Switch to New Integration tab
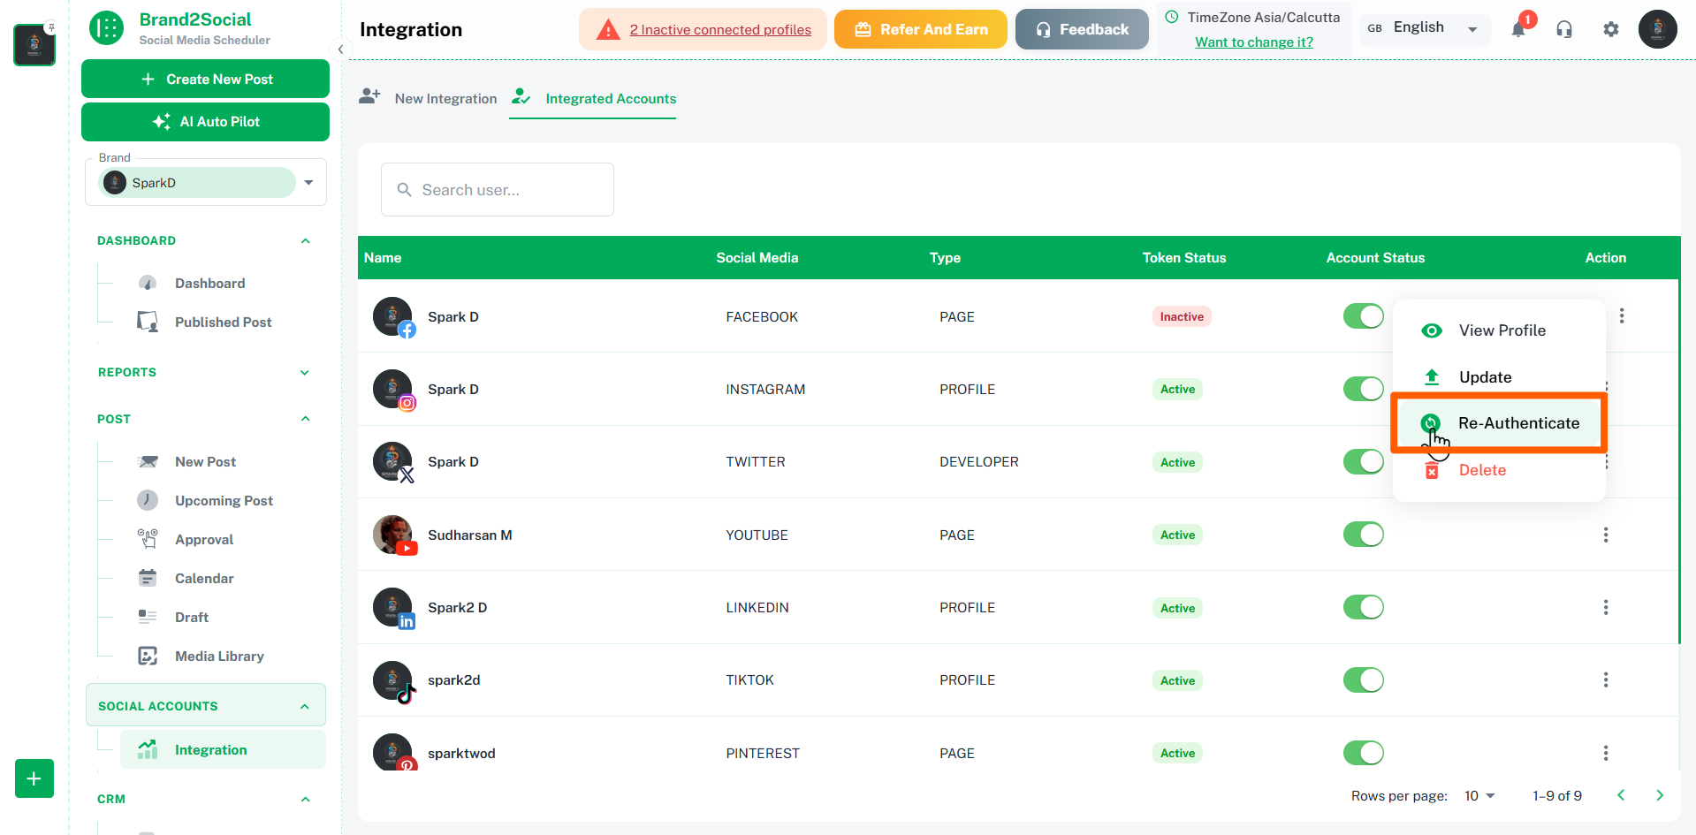This screenshot has height=835, width=1696. click(429, 98)
